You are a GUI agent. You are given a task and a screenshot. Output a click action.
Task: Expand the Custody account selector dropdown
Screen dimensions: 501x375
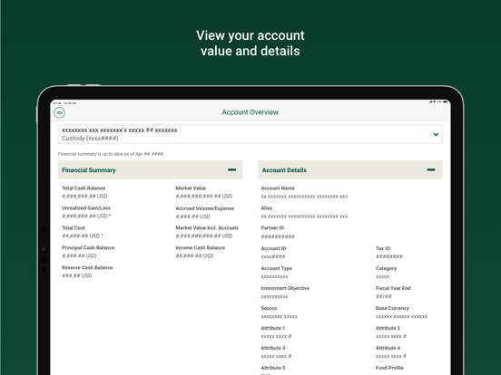[x=250, y=134]
